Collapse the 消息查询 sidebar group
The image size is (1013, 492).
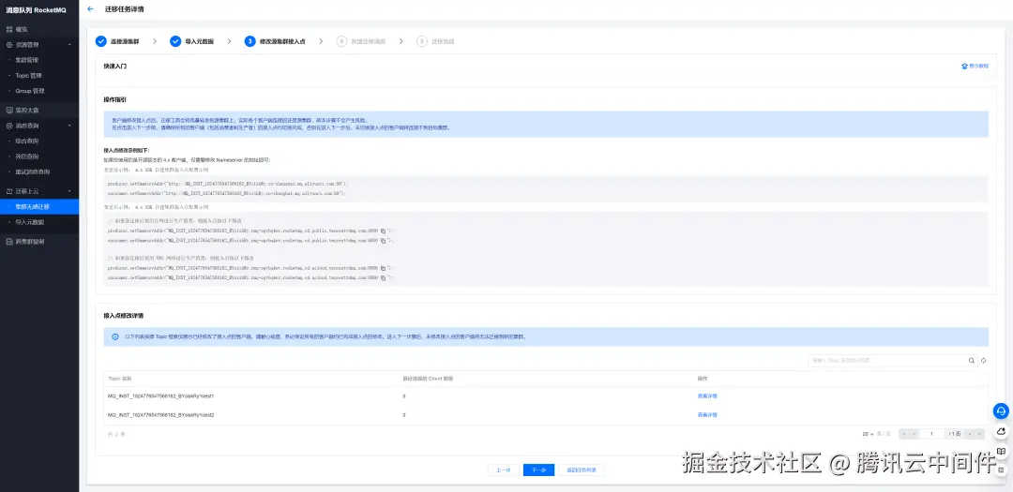click(69, 126)
